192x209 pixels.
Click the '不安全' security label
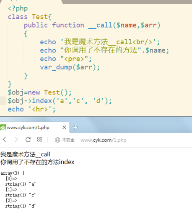click(x=68, y=140)
